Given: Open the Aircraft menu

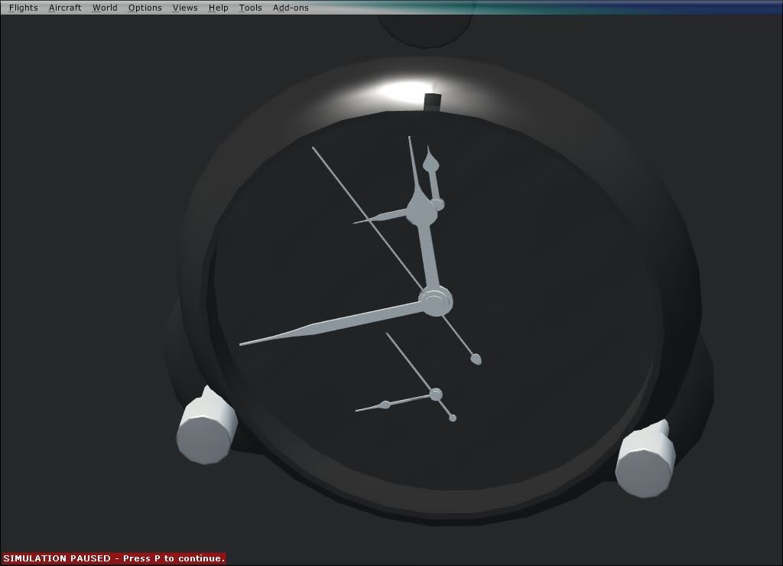Looking at the screenshot, I should pyautogui.click(x=65, y=8).
